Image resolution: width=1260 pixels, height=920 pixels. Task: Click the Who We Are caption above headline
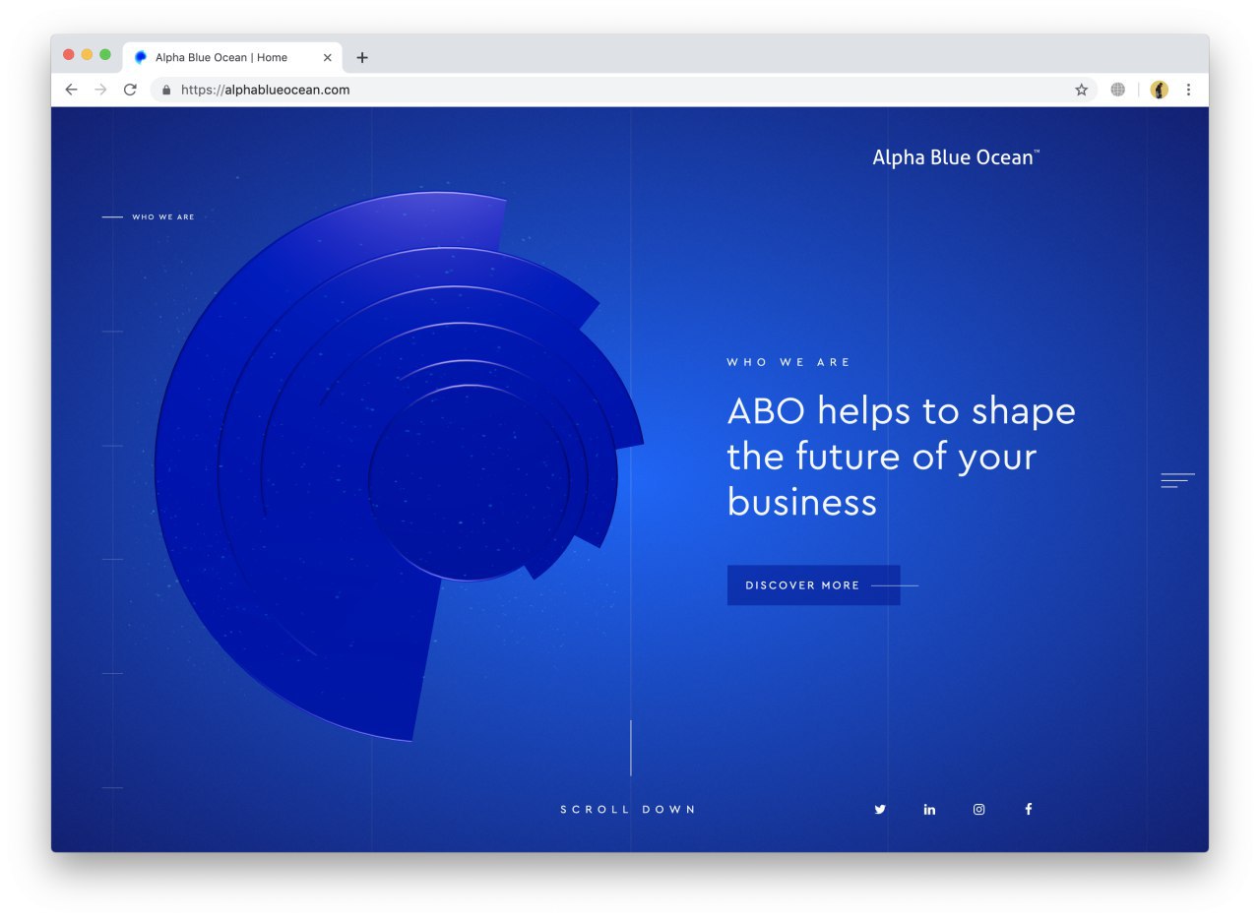tap(788, 362)
